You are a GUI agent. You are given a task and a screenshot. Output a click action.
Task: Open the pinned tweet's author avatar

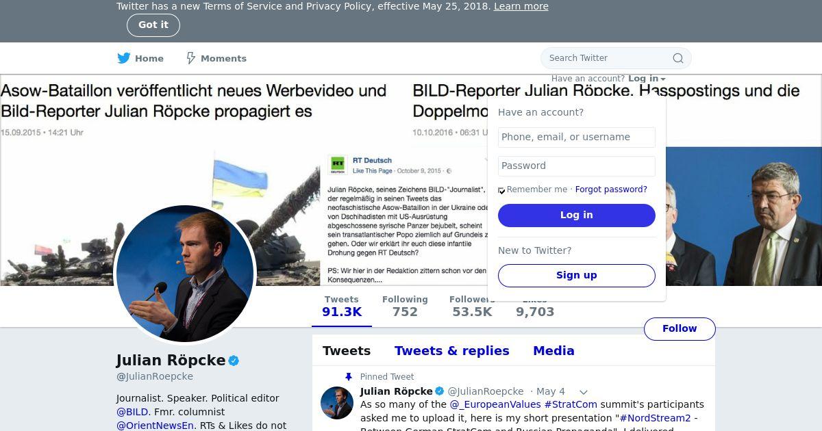tap(337, 403)
